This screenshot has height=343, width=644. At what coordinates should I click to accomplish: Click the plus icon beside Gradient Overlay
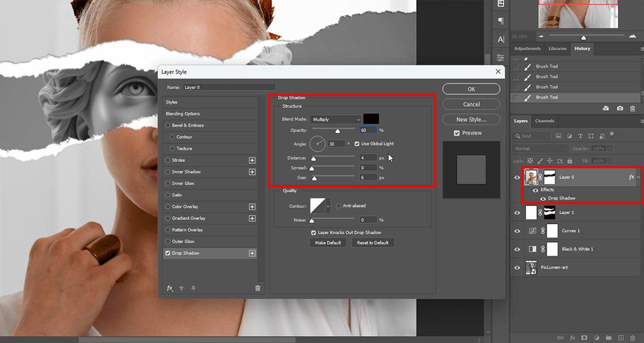pyautogui.click(x=252, y=218)
